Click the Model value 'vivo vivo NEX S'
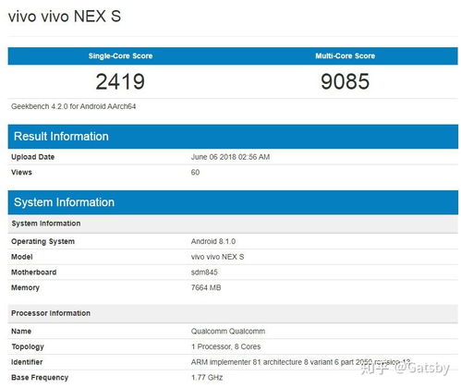 (x=217, y=257)
